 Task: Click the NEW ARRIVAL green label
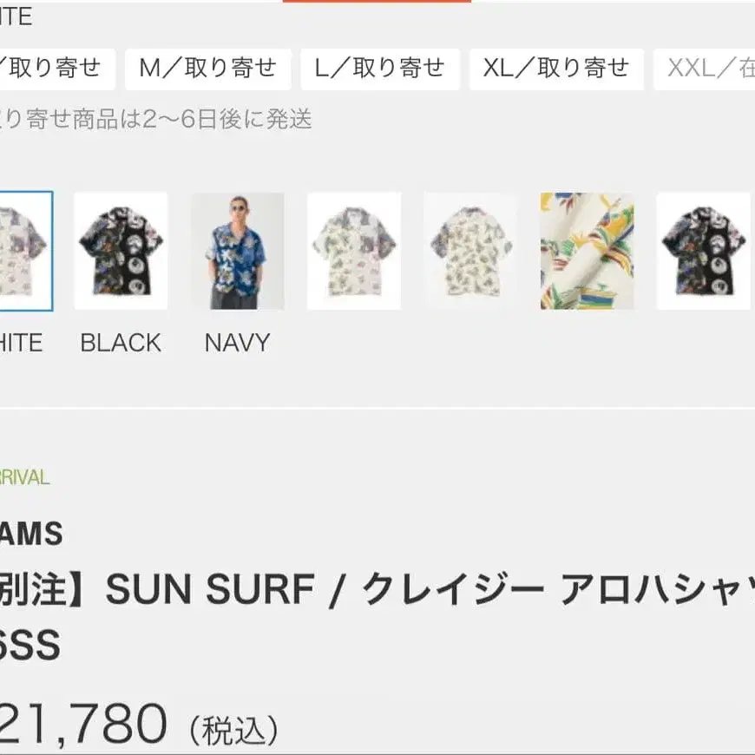coord(24,477)
